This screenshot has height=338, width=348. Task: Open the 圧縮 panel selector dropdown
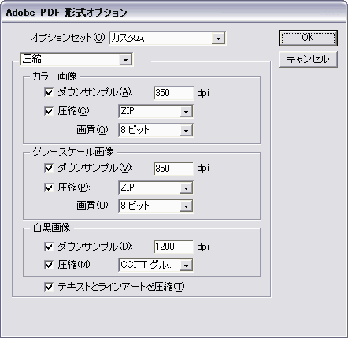tap(76, 59)
